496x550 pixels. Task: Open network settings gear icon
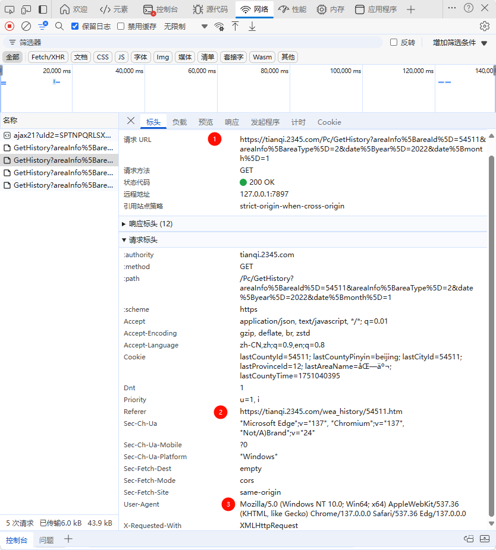tap(485, 26)
